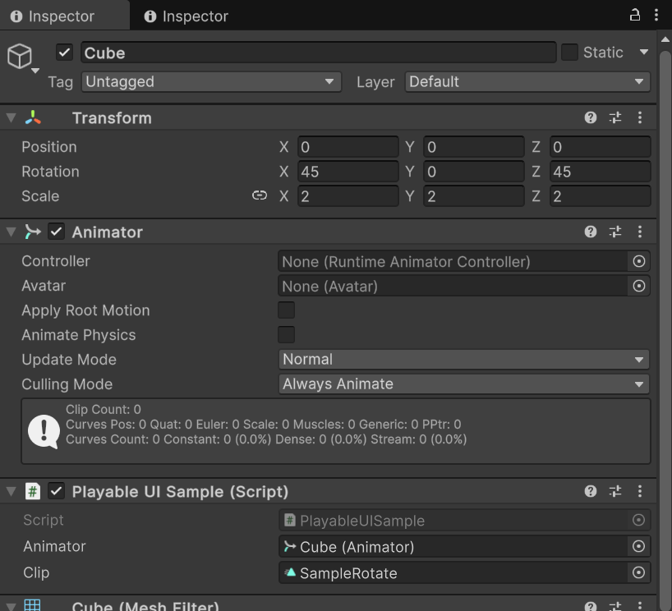Toggle the Cube active checkbox
Image resolution: width=672 pixels, height=611 pixels.
(x=65, y=53)
